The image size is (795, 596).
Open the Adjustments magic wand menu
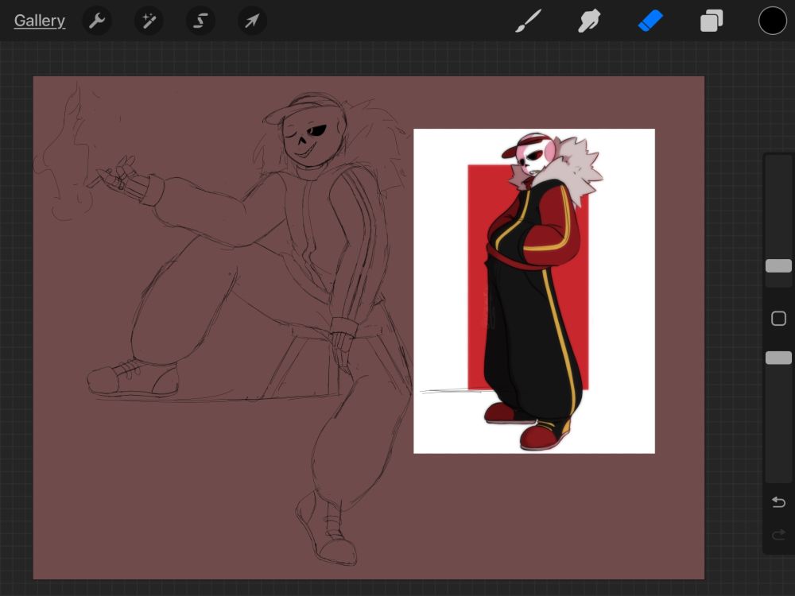pyautogui.click(x=149, y=21)
